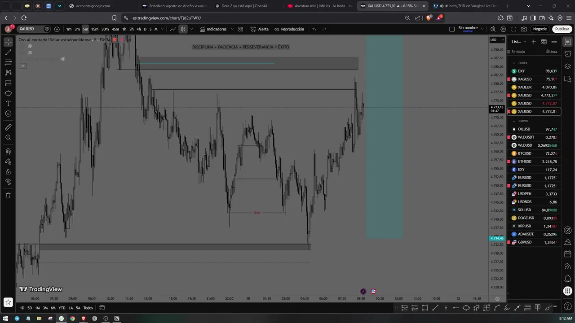Toggle visibility of the third indicator
575x323 pixels.
tap(63, 59)
